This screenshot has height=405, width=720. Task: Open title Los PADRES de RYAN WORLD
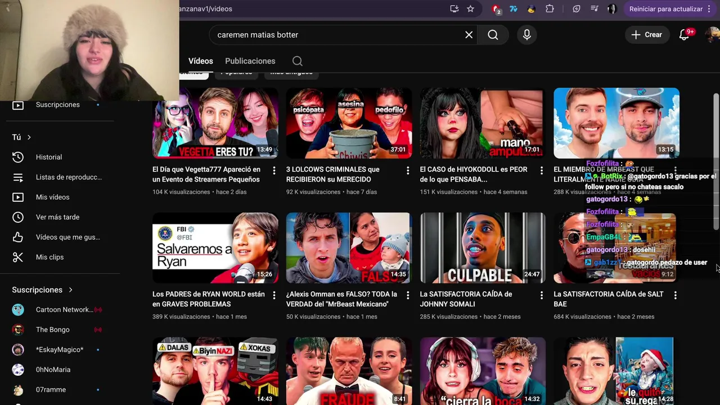(x=209, y=299)
